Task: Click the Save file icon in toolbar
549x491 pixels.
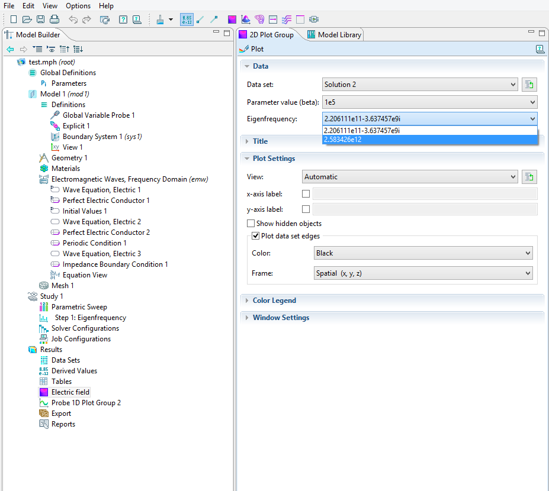Action: pos(40,20)
